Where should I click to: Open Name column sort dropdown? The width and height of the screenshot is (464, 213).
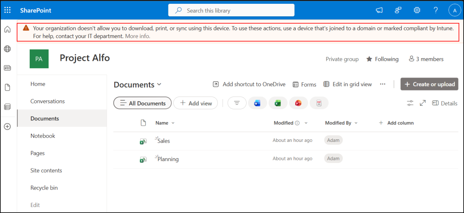pyautogui.click(x=173, y=123)
